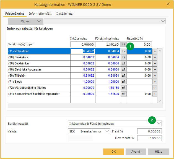Click ±? for Bassortiment Elektriska Apparater
Screen dimensions: 174x159
click(124, 94)
